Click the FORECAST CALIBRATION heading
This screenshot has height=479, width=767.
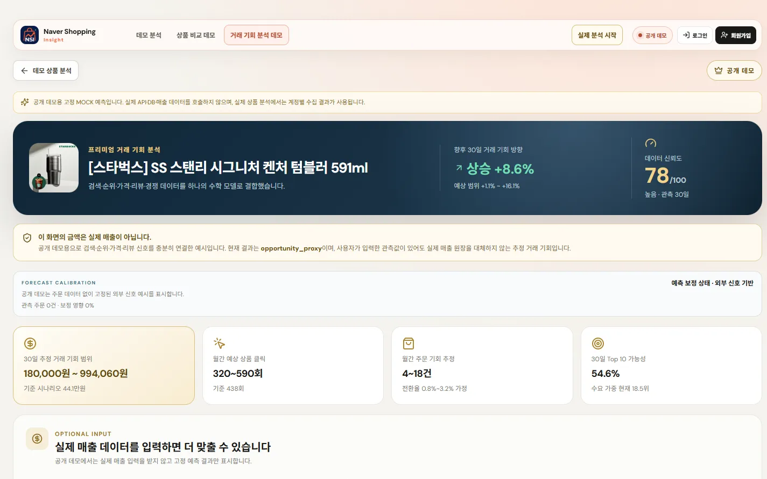[59, 283]
